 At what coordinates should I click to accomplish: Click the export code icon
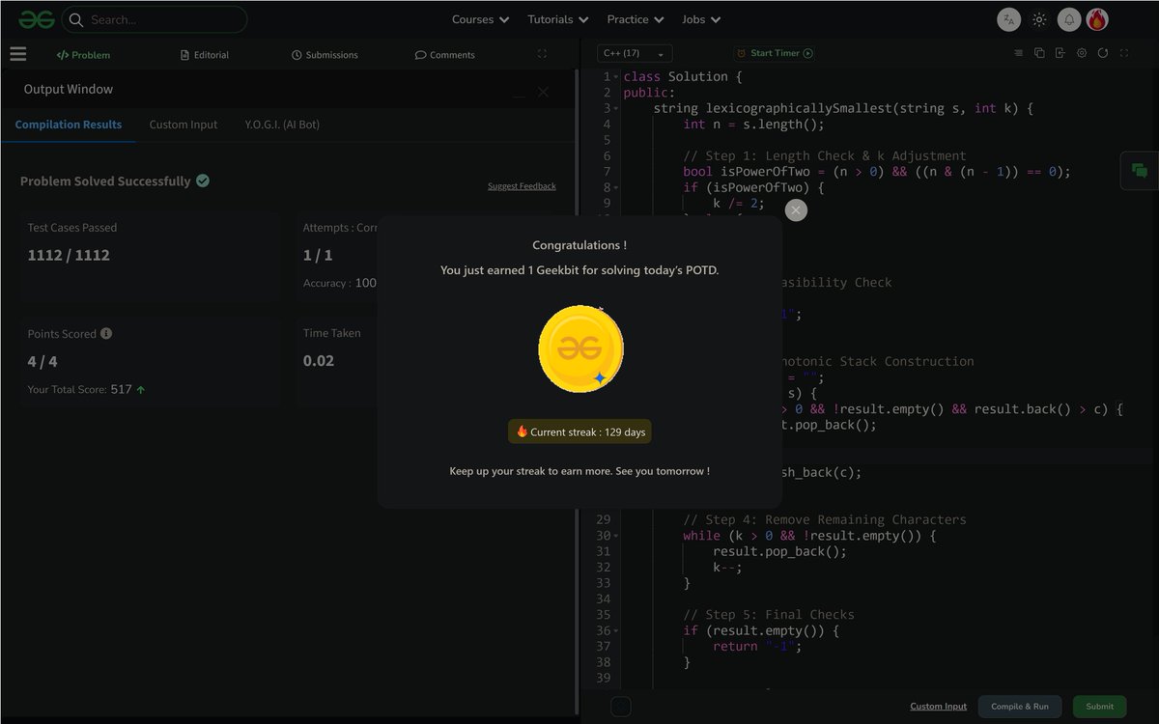pyautogui.click(x=1060, y=53)
